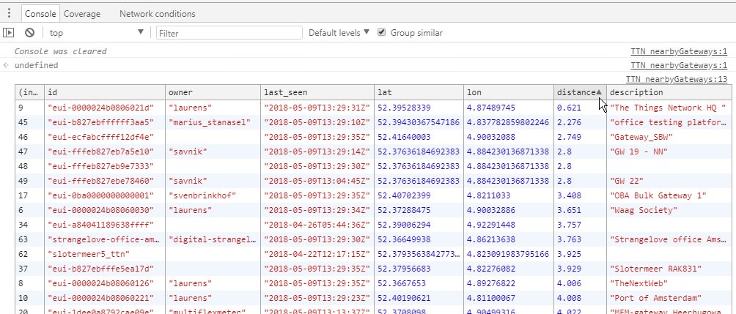Open TTN_nearbyGateways:1 link beside 'Console was cleared'

pos(679,51)
